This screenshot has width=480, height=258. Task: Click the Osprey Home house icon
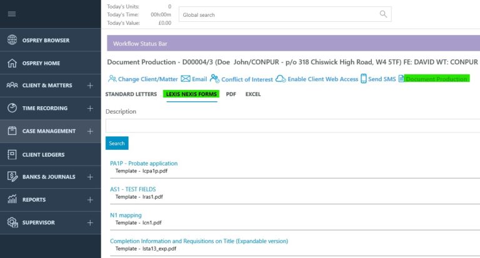pos(12,63)
